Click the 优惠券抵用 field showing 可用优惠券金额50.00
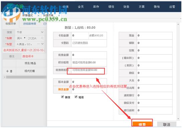The height and width of the screenshot is (128, 182). tap(89, 70)
